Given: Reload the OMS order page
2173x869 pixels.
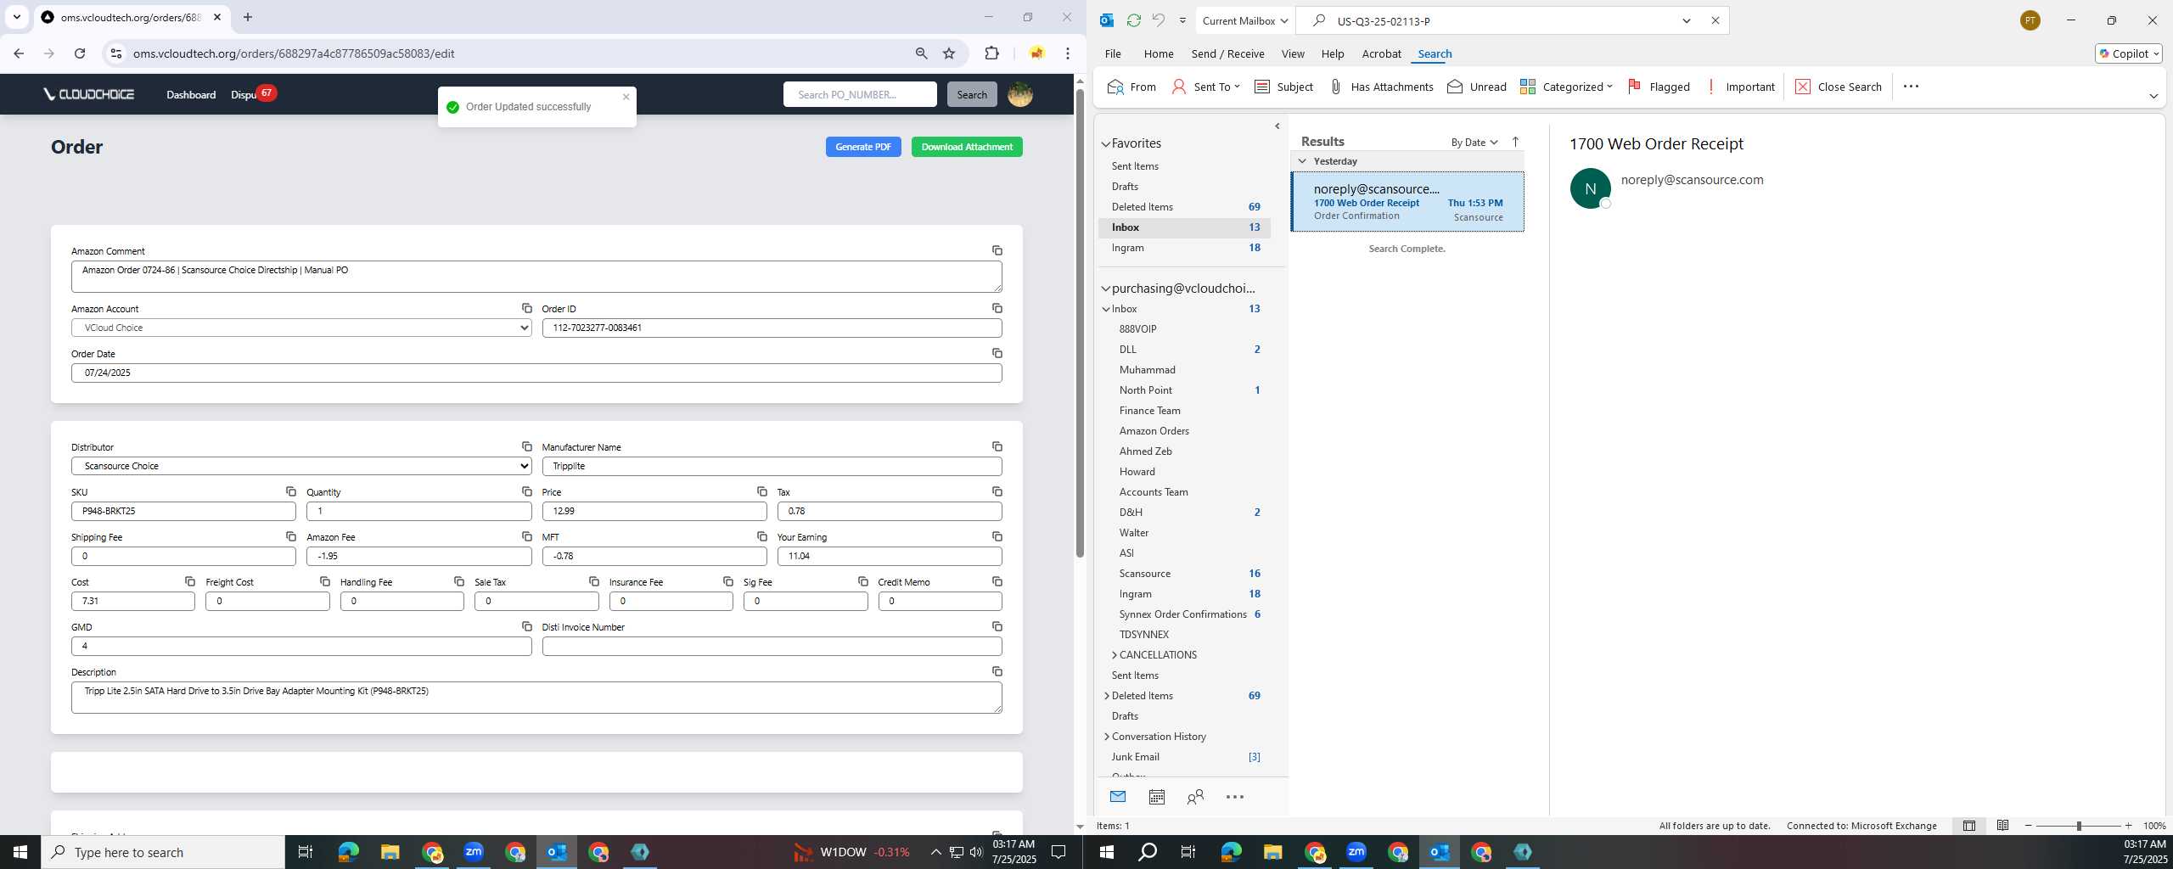Looking at the screenshot, I should click(x=80, y=53).
